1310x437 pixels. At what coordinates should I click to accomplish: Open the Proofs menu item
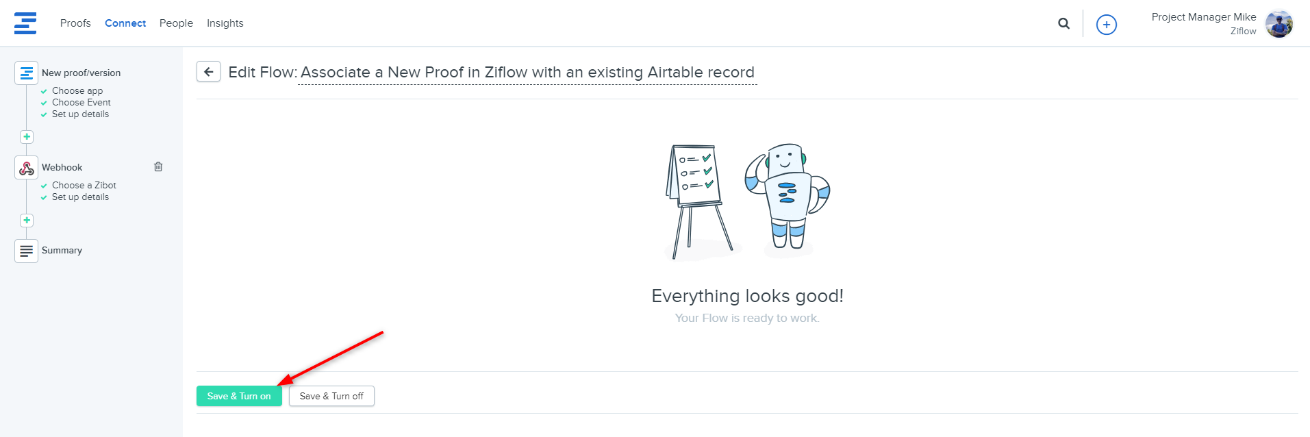(x=75, y=23)
